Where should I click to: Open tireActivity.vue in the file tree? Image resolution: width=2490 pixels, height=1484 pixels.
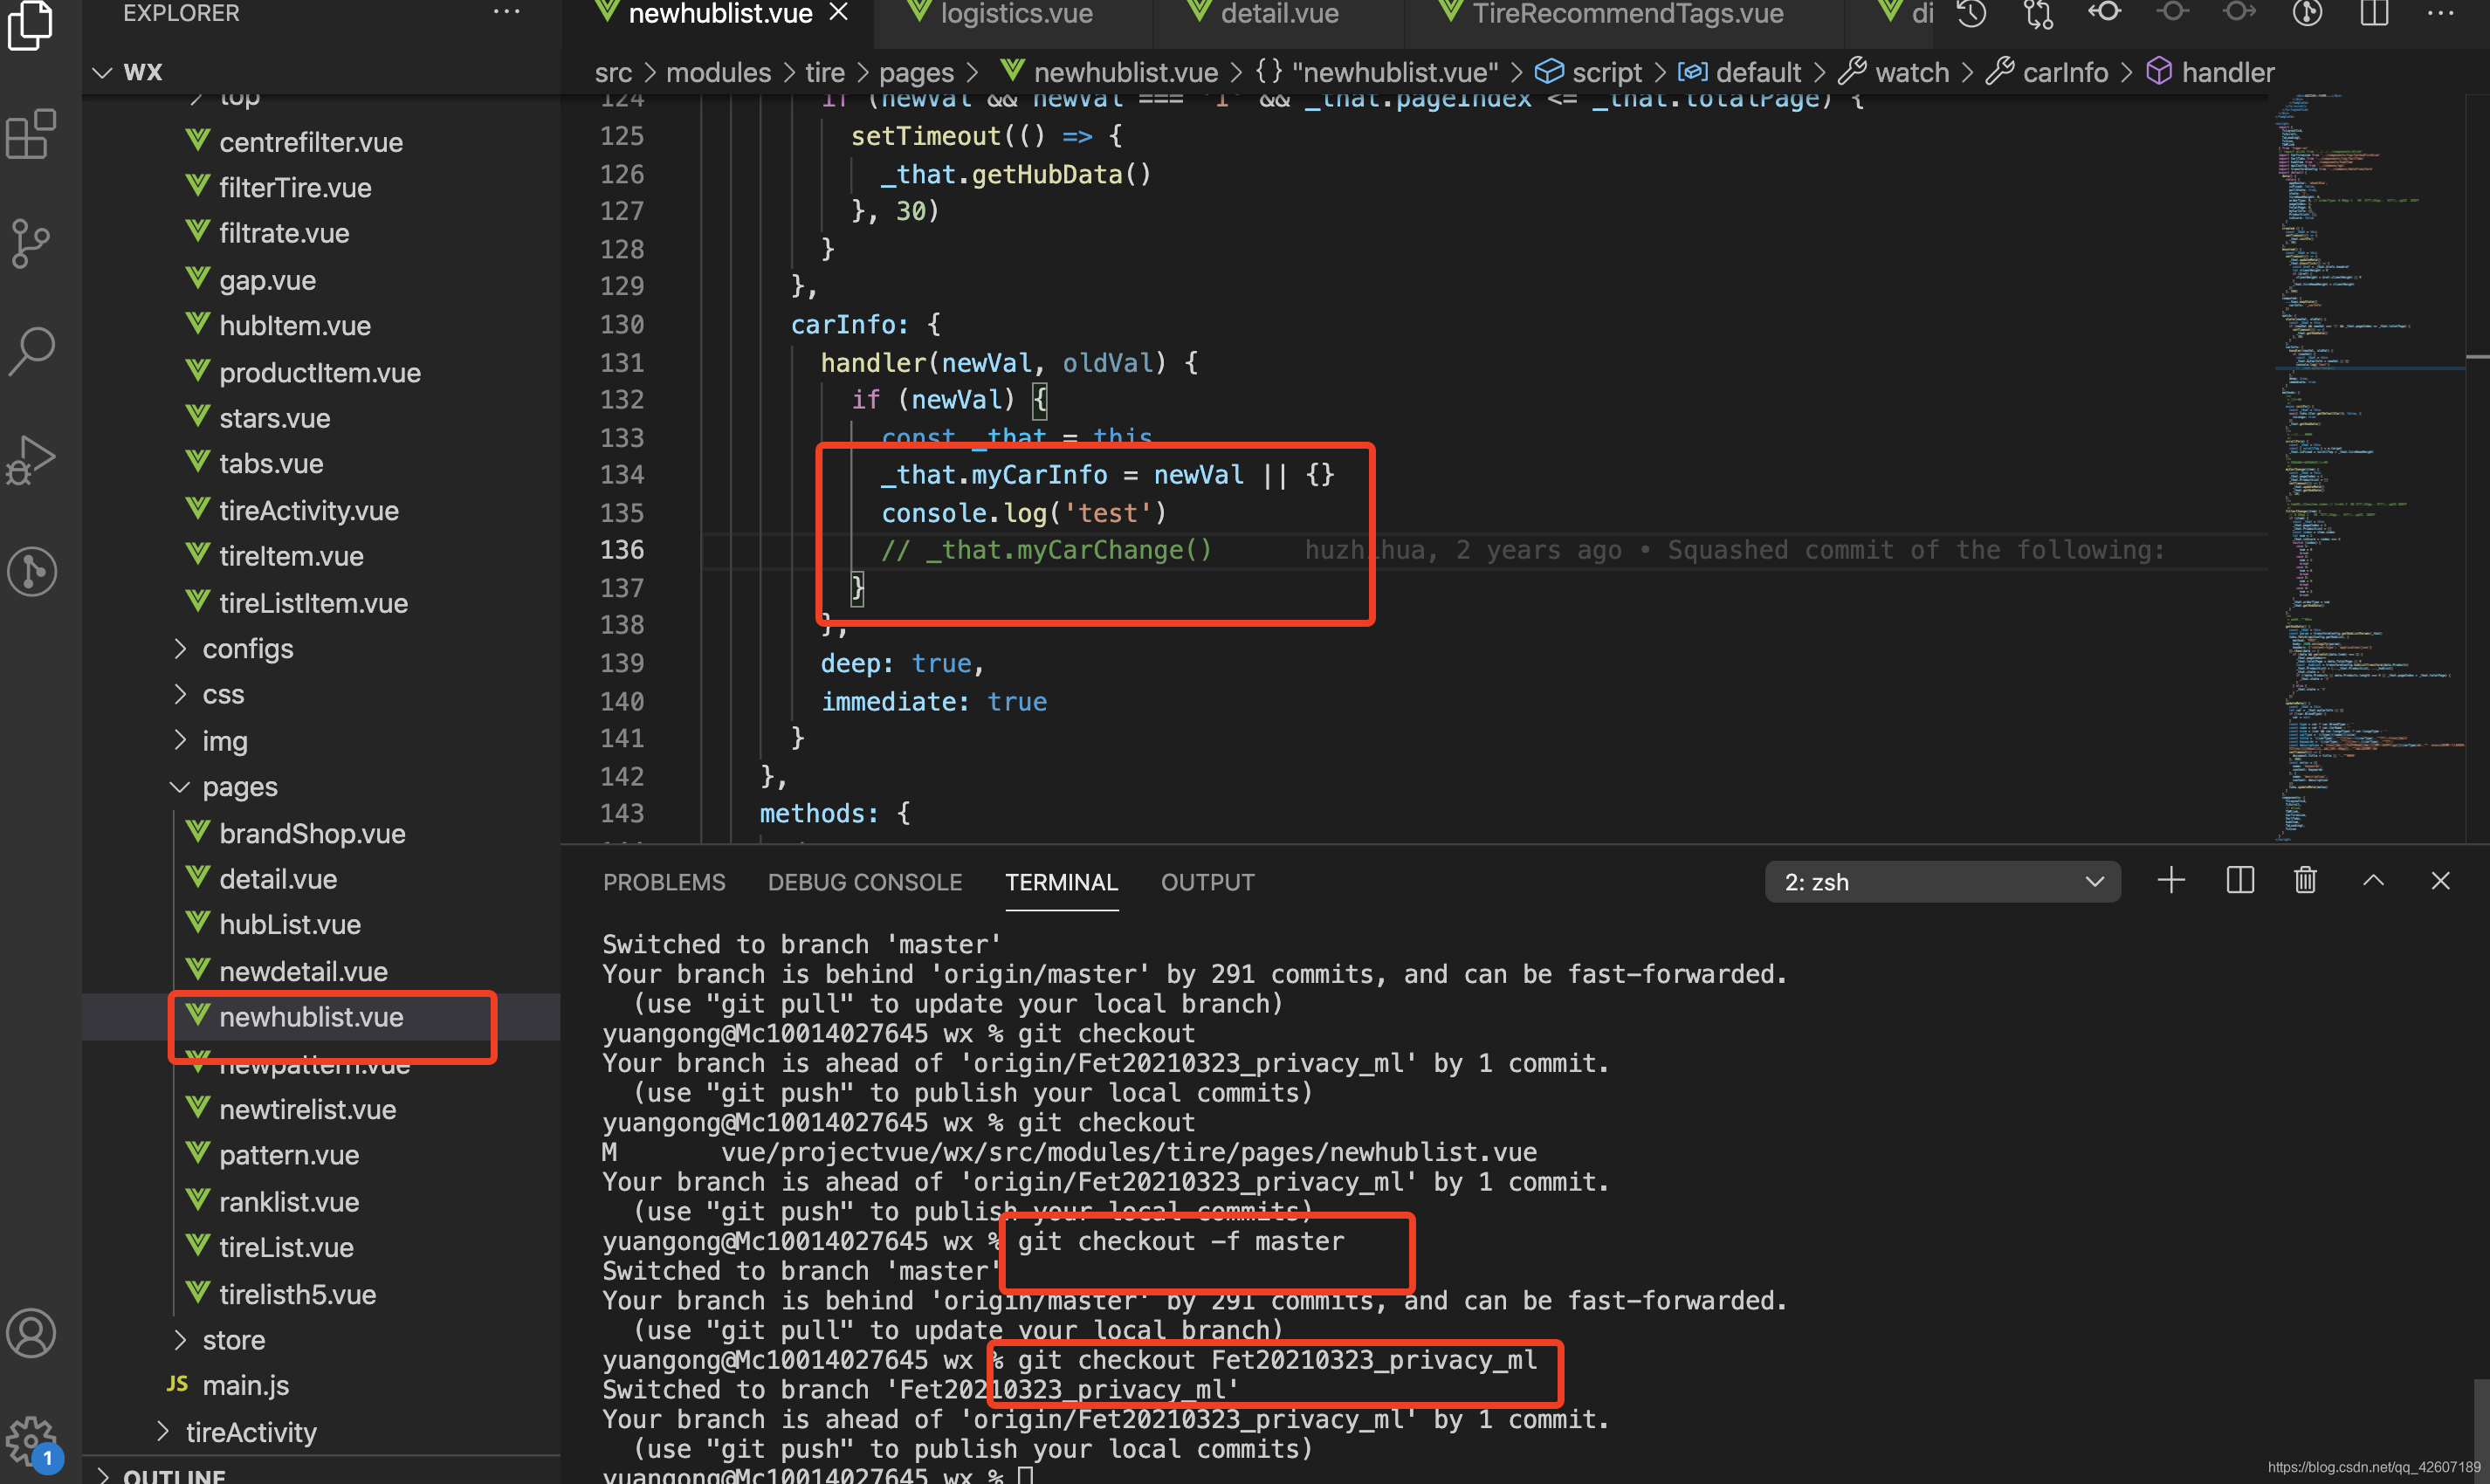coord(308,511)
